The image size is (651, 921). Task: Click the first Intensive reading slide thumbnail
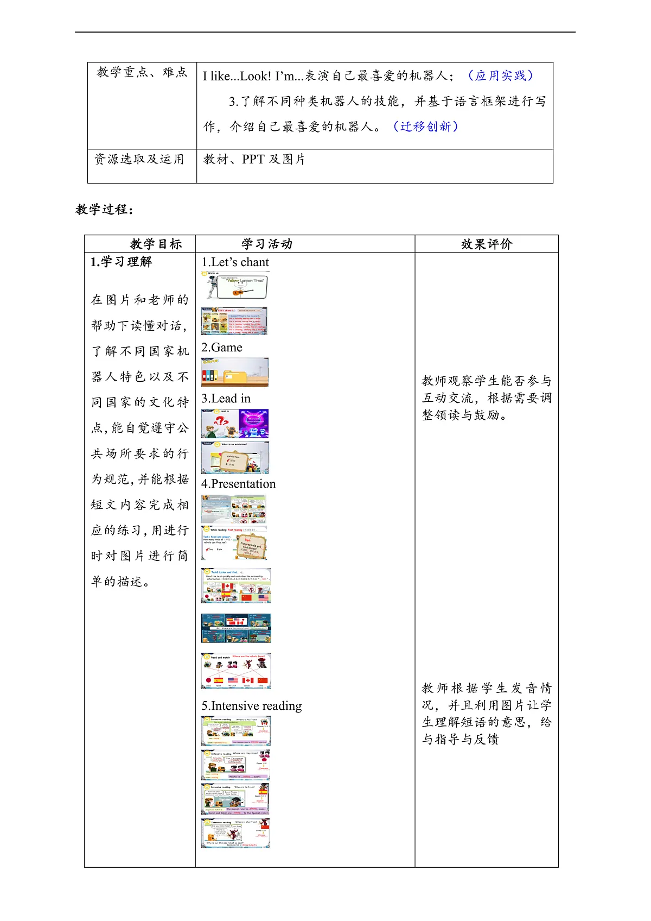pos(236,730)
